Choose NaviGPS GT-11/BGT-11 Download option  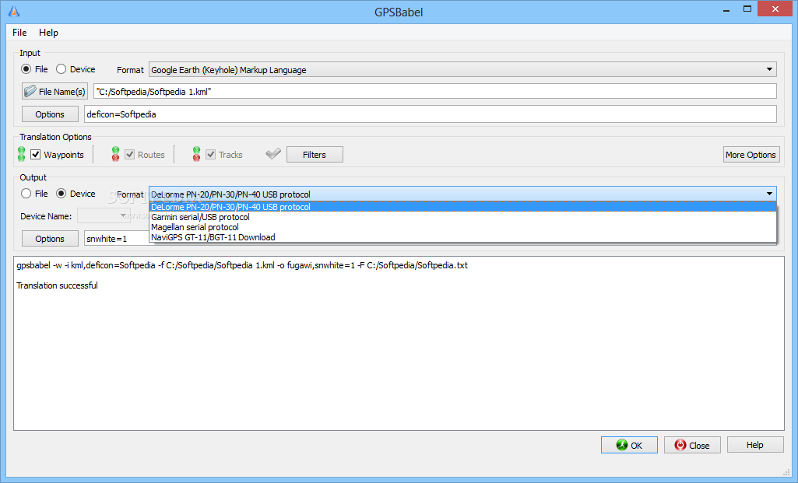(462, 237)
